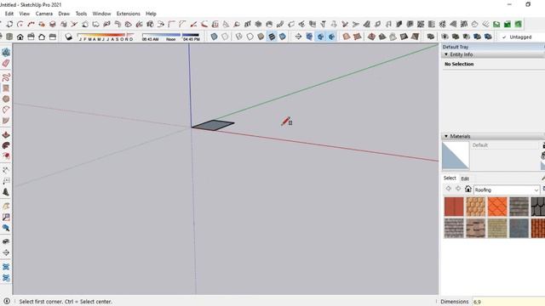Click materials browser forward arrow

click(458, 189)
